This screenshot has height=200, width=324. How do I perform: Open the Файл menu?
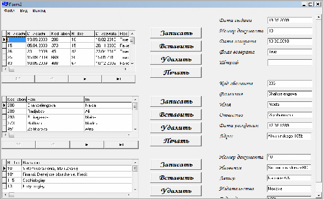click(x=9, y=11)
